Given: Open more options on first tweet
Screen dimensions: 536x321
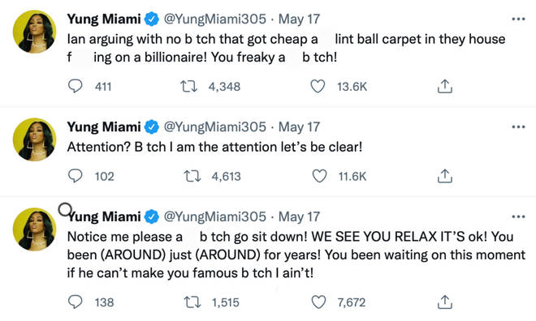Looking at the screenshot, I should [518, 19].
